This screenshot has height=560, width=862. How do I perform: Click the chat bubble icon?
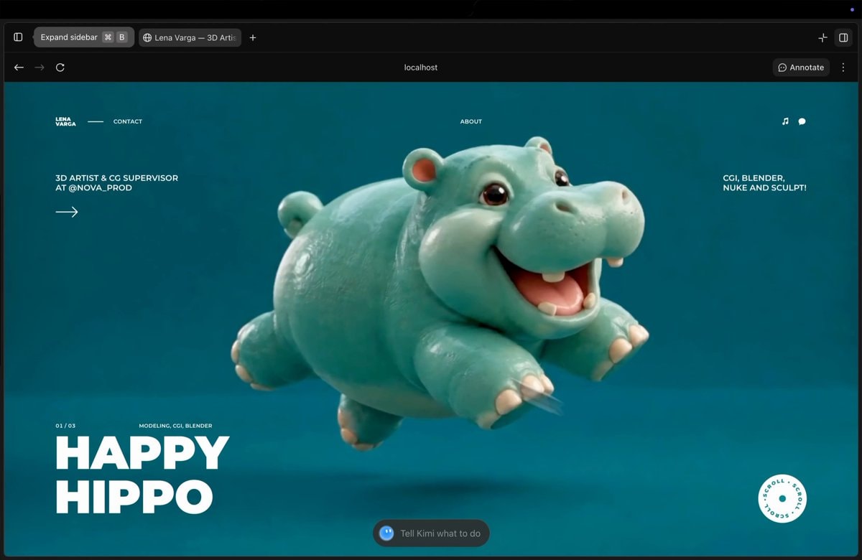click(x=802, y=121)
